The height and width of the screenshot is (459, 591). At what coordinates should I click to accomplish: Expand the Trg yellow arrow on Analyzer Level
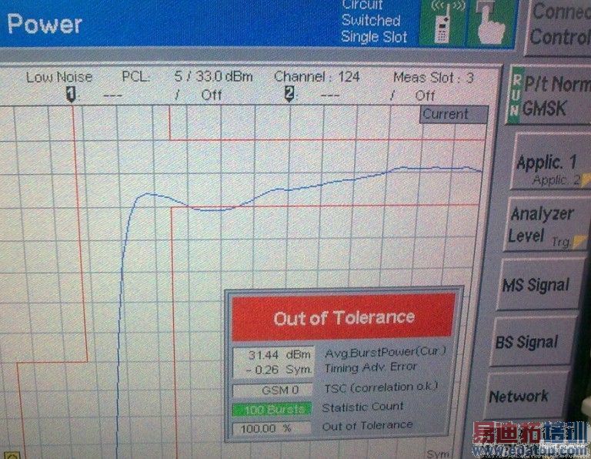[579, 241]
